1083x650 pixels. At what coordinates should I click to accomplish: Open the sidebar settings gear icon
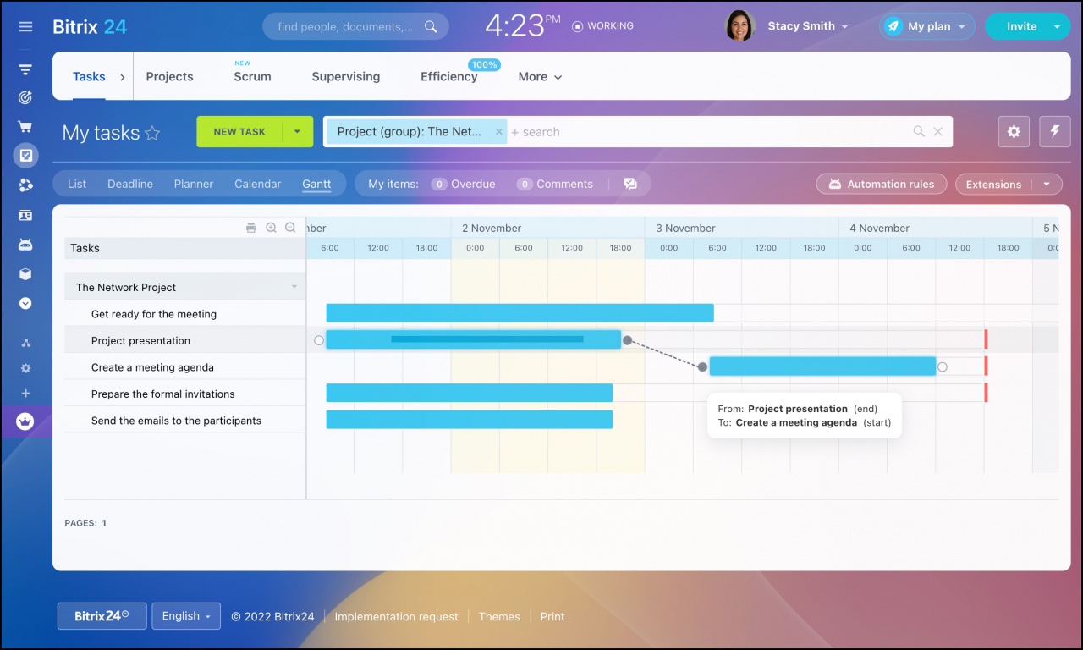[x=25, y=368]
